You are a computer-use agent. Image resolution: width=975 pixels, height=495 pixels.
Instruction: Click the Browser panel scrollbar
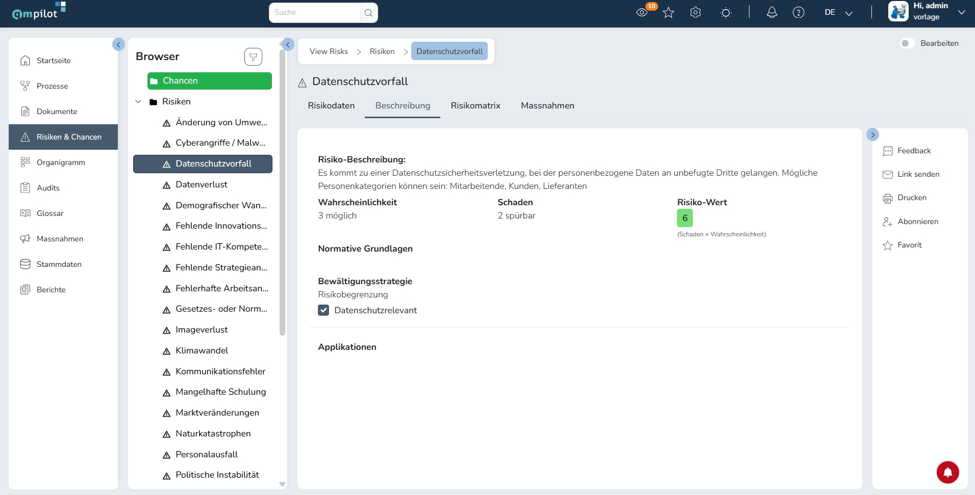pyautogui.click(x=282, y=194)
